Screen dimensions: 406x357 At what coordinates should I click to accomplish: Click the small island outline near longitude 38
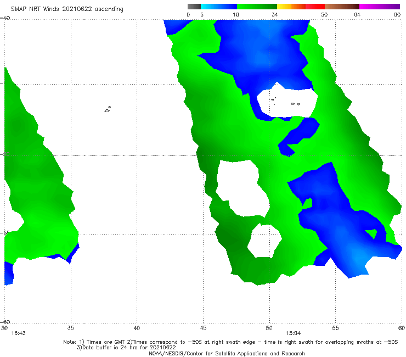(108, 109)
